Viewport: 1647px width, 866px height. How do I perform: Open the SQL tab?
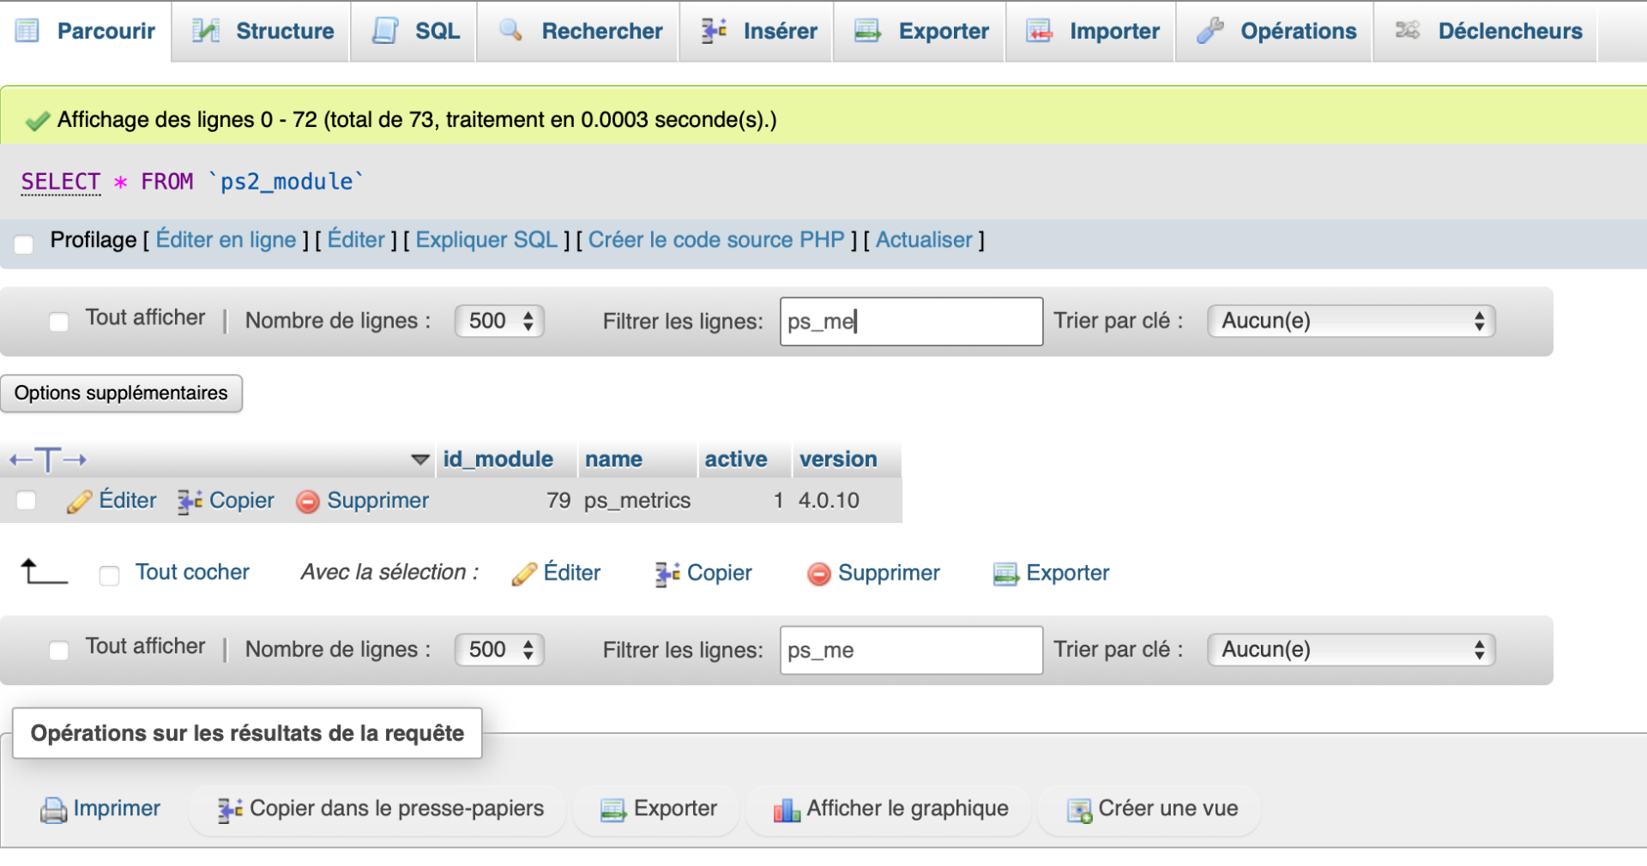point(414,31)
